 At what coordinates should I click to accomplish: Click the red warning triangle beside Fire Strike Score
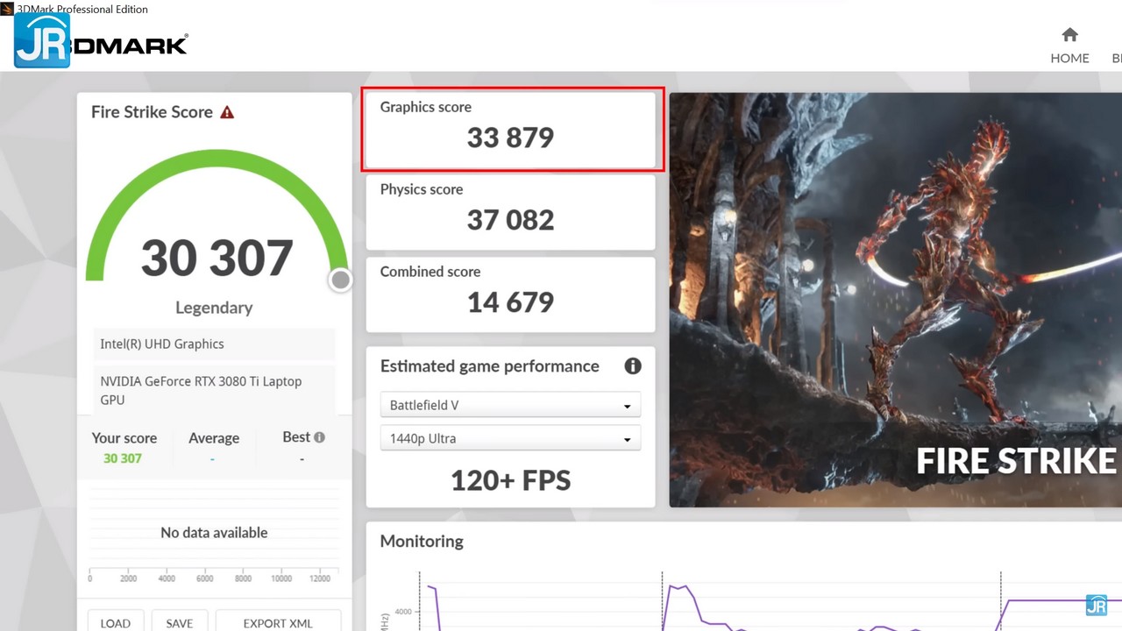(227, 112)
